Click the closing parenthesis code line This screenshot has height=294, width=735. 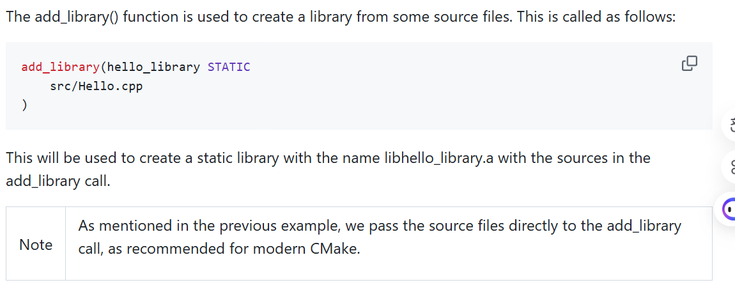pyautogui.click(x=24, y=105)
